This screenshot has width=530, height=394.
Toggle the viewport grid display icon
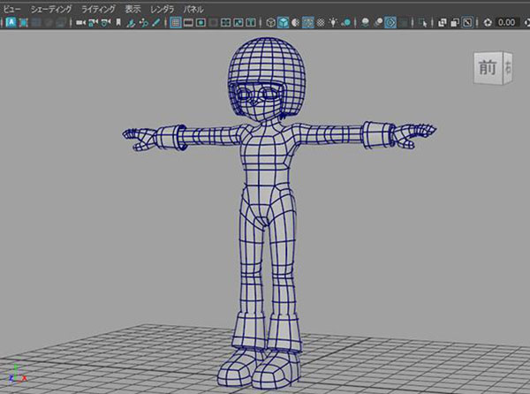[176, 22]
